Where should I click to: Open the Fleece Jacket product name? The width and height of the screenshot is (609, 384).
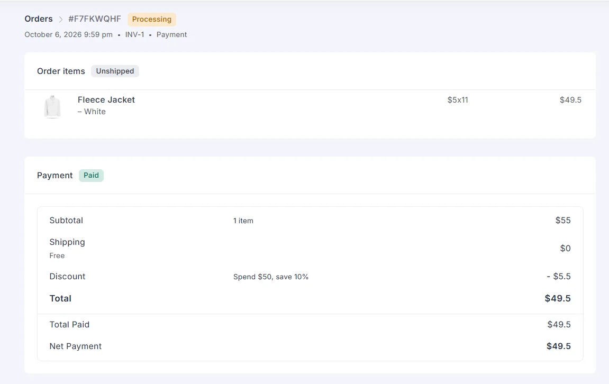[106, 100]
